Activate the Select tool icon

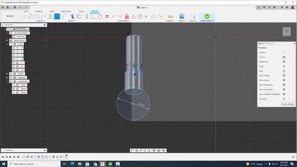(x=193, y=17)
